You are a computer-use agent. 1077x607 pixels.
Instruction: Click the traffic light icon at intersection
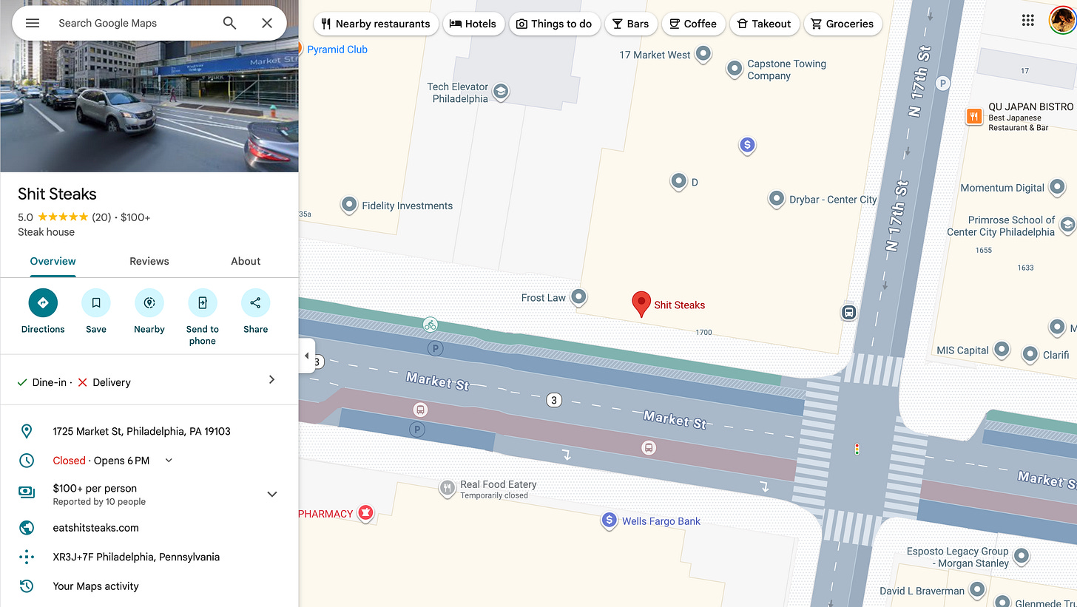(x=857, y=449)
